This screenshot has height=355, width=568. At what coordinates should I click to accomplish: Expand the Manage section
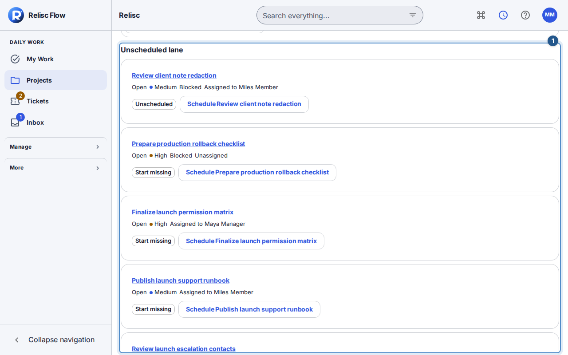55,147
